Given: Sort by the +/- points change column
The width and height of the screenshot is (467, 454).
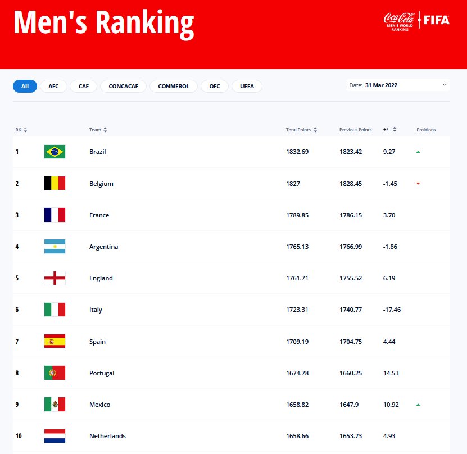Looking at the screenshot, I should coord(390,130).
